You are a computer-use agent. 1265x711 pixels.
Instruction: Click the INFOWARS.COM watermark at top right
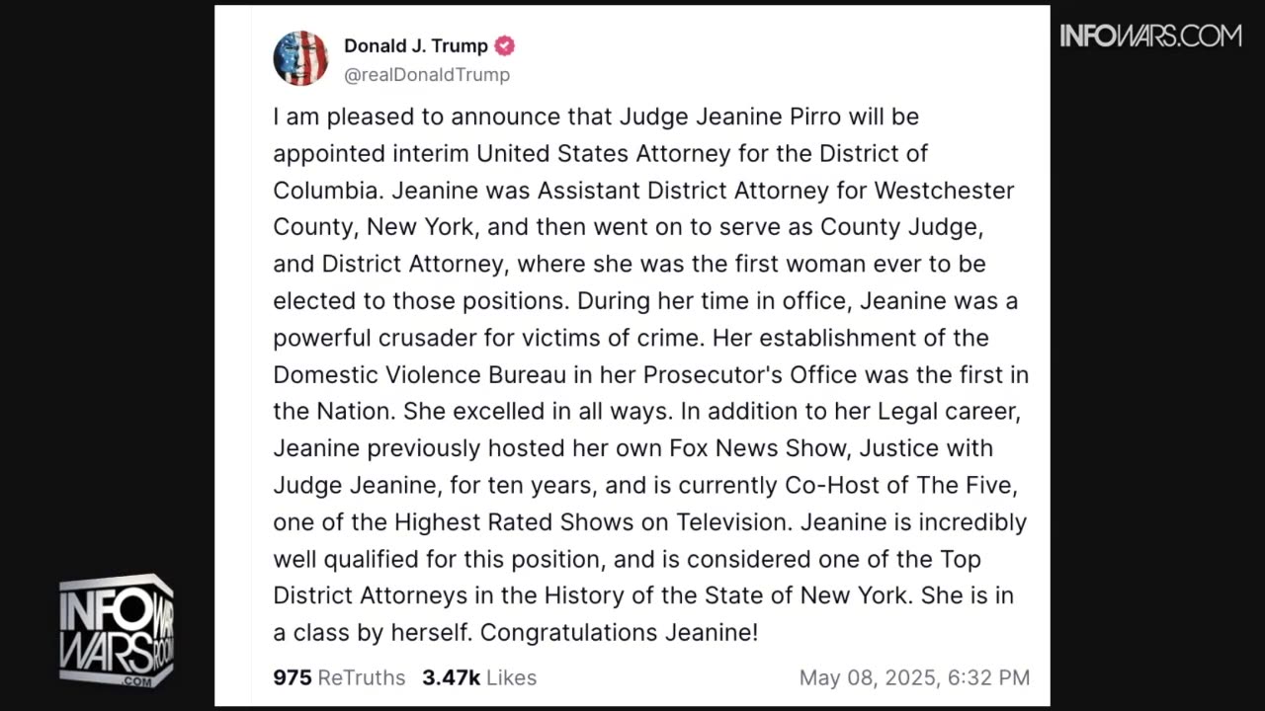click(1150, 37)
